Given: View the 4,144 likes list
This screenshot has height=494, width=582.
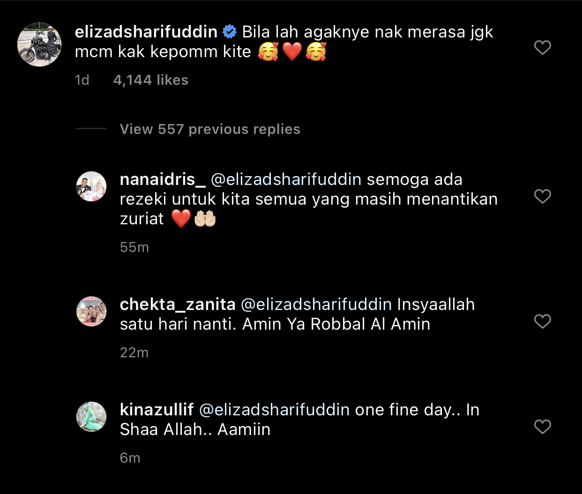Looking at the screenshot, I should point(151,80).
